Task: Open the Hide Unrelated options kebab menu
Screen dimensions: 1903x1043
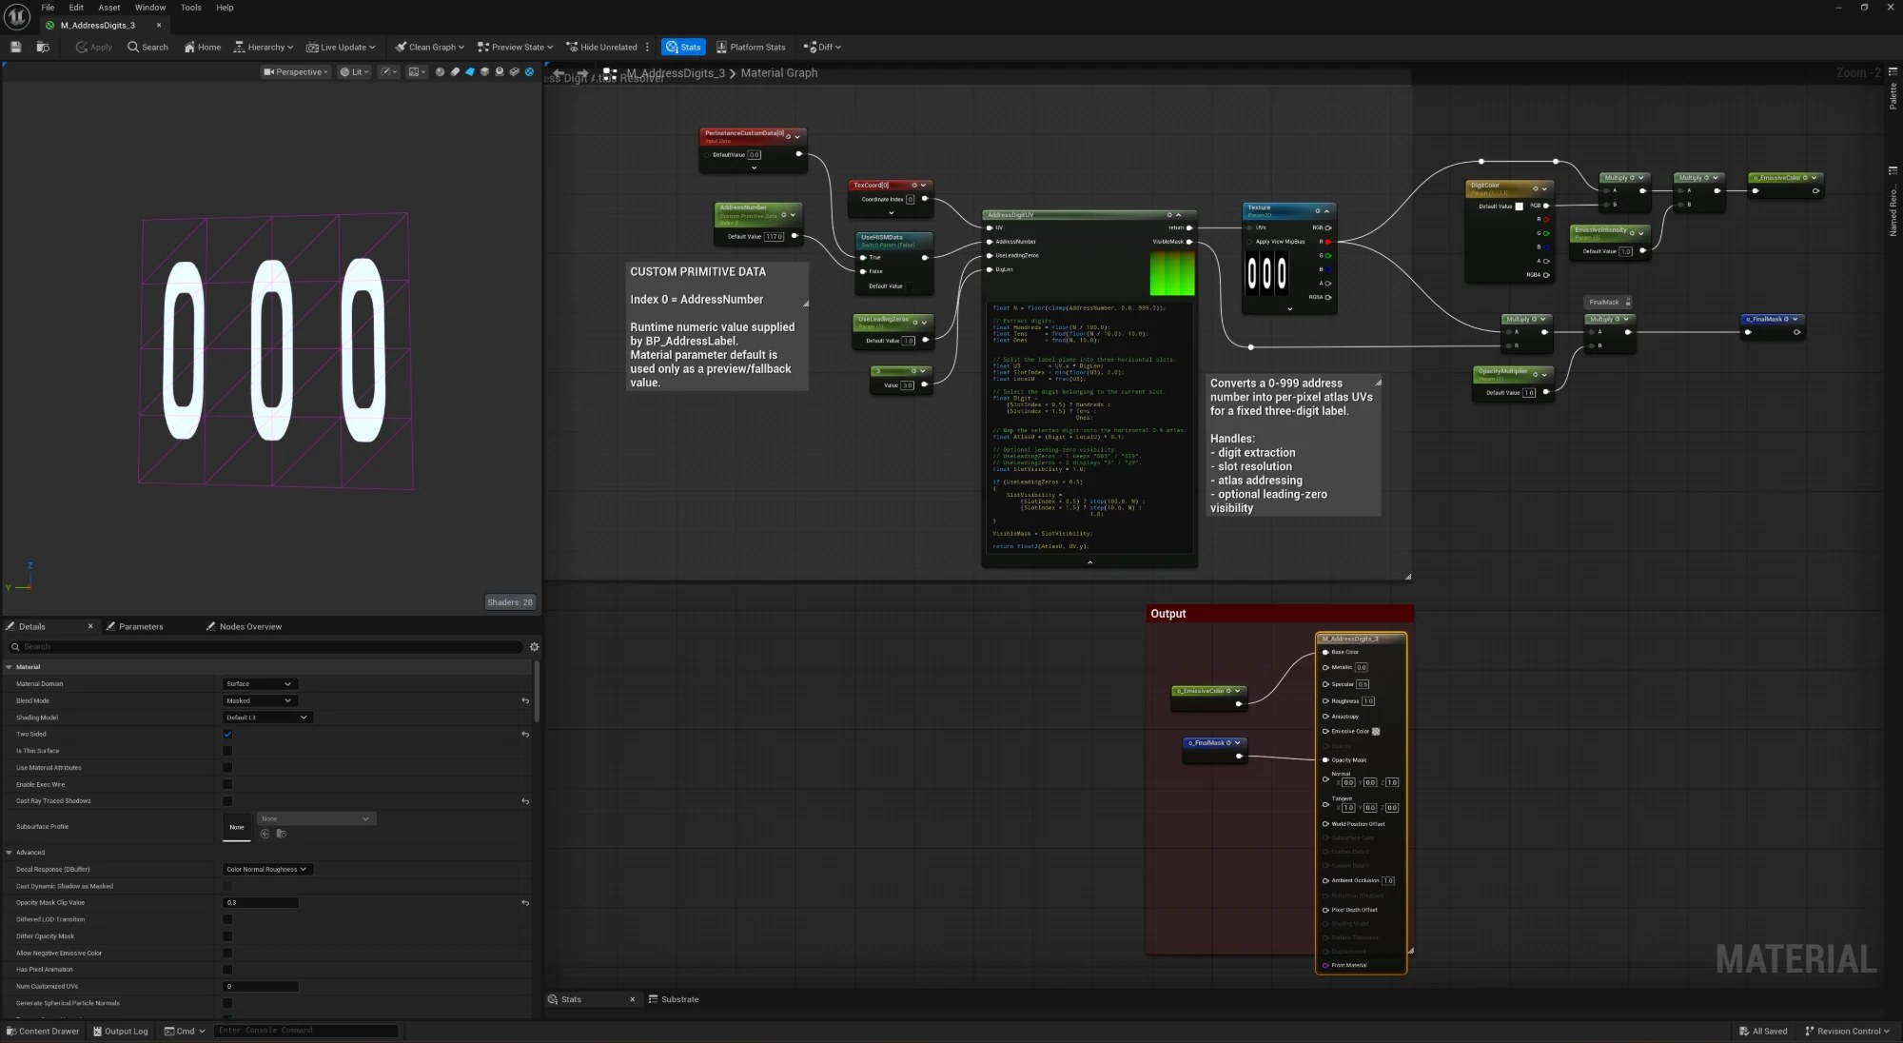Action: point(648,47)
